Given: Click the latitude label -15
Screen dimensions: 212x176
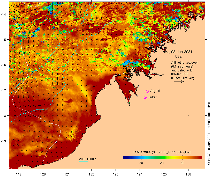Looking at the screenshot, I should coord(3,40).
